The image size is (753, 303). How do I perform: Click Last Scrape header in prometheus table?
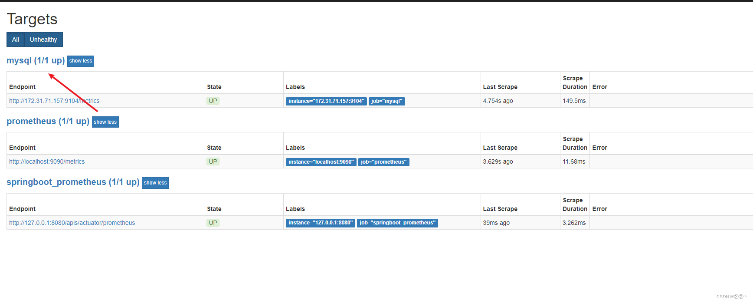[500, 148]
